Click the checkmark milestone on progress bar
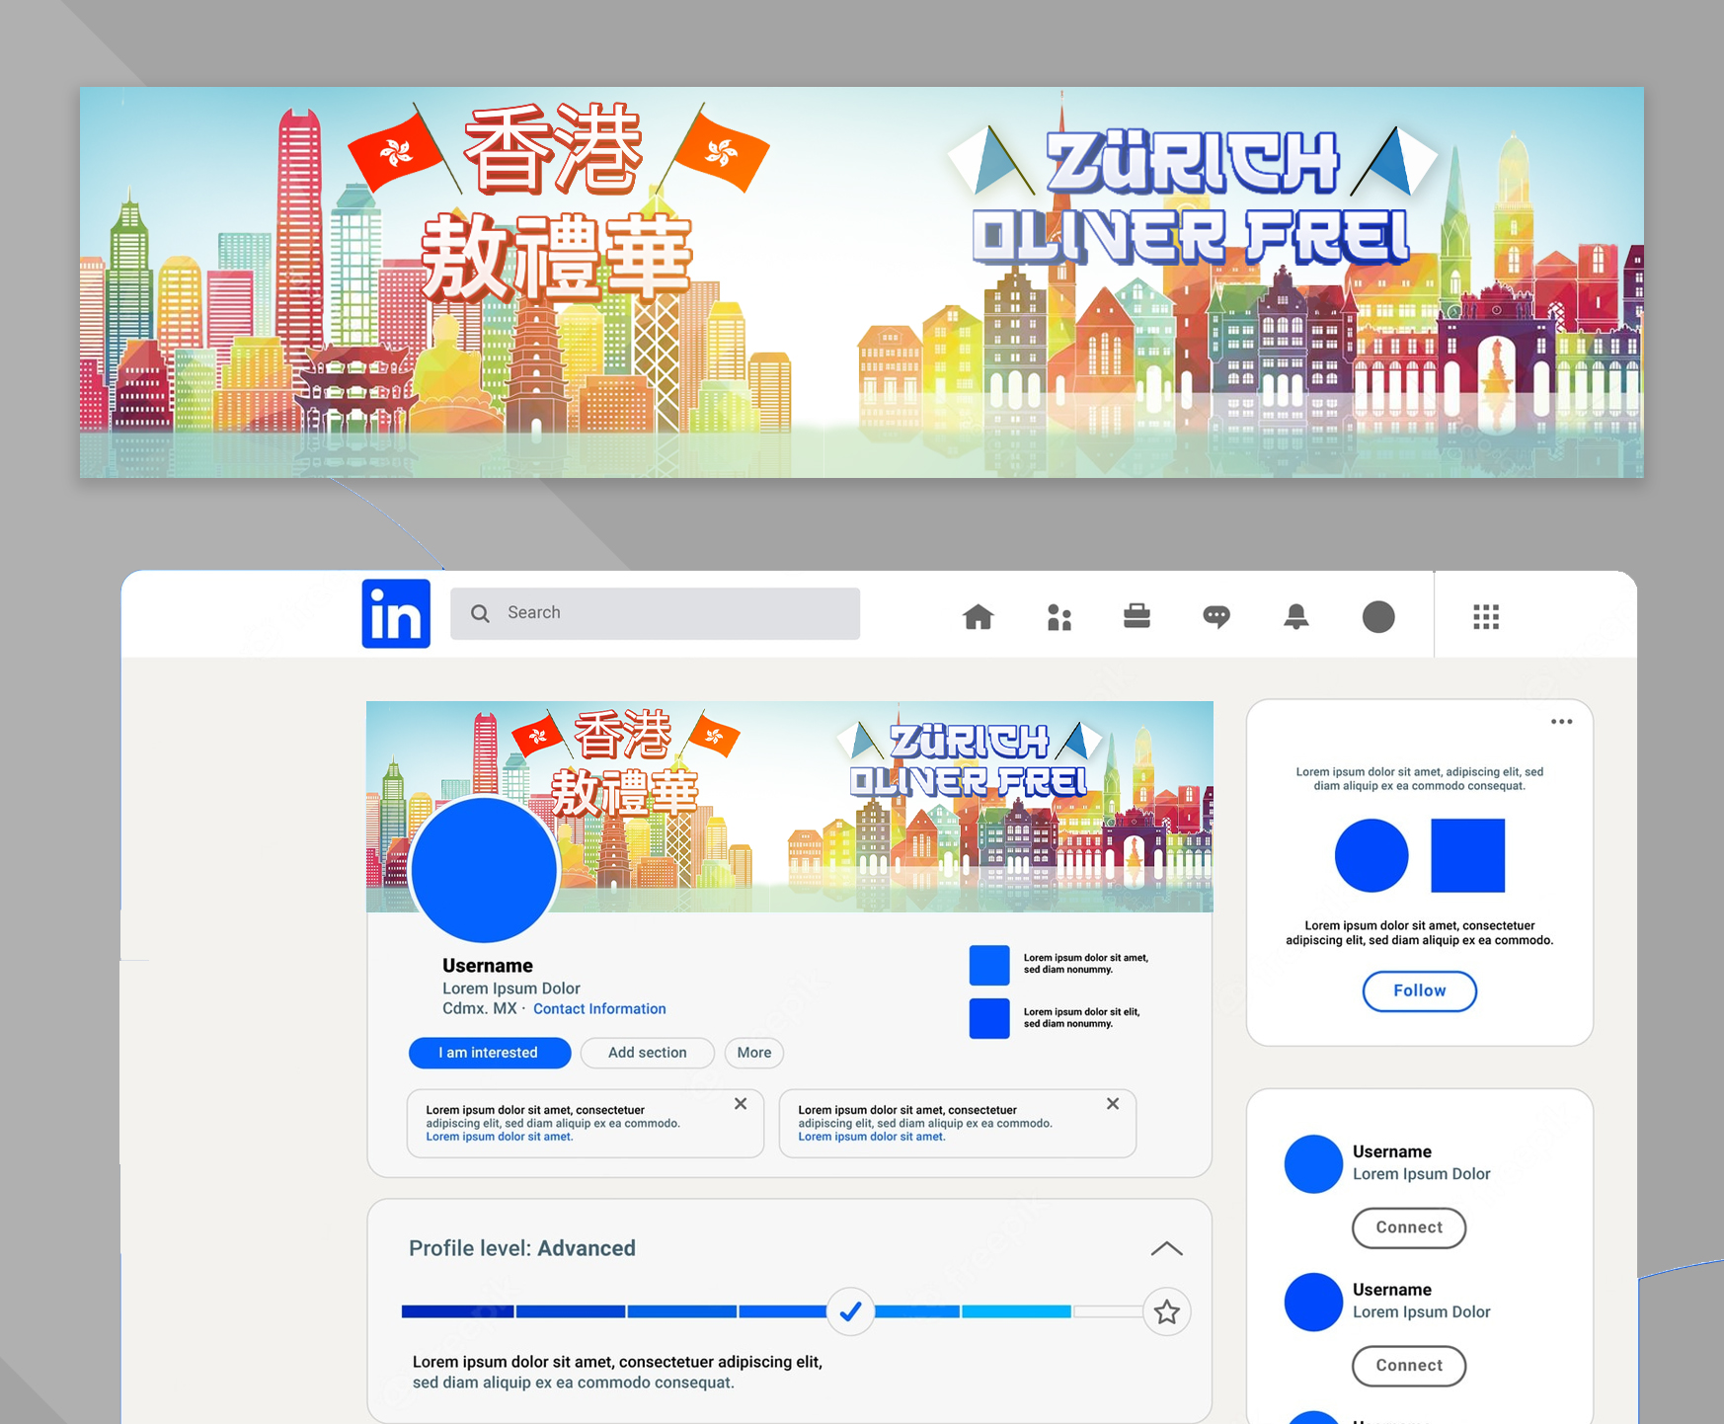Screen dimensions: 1724x1424 point(850,1312)
